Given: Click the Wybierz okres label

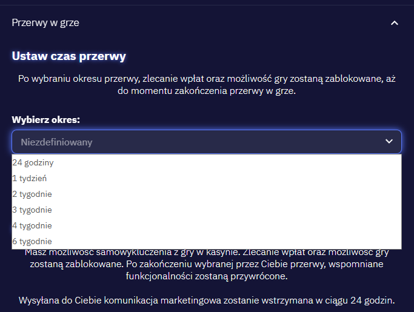Looking at the screenshot, I should point(46,119).
